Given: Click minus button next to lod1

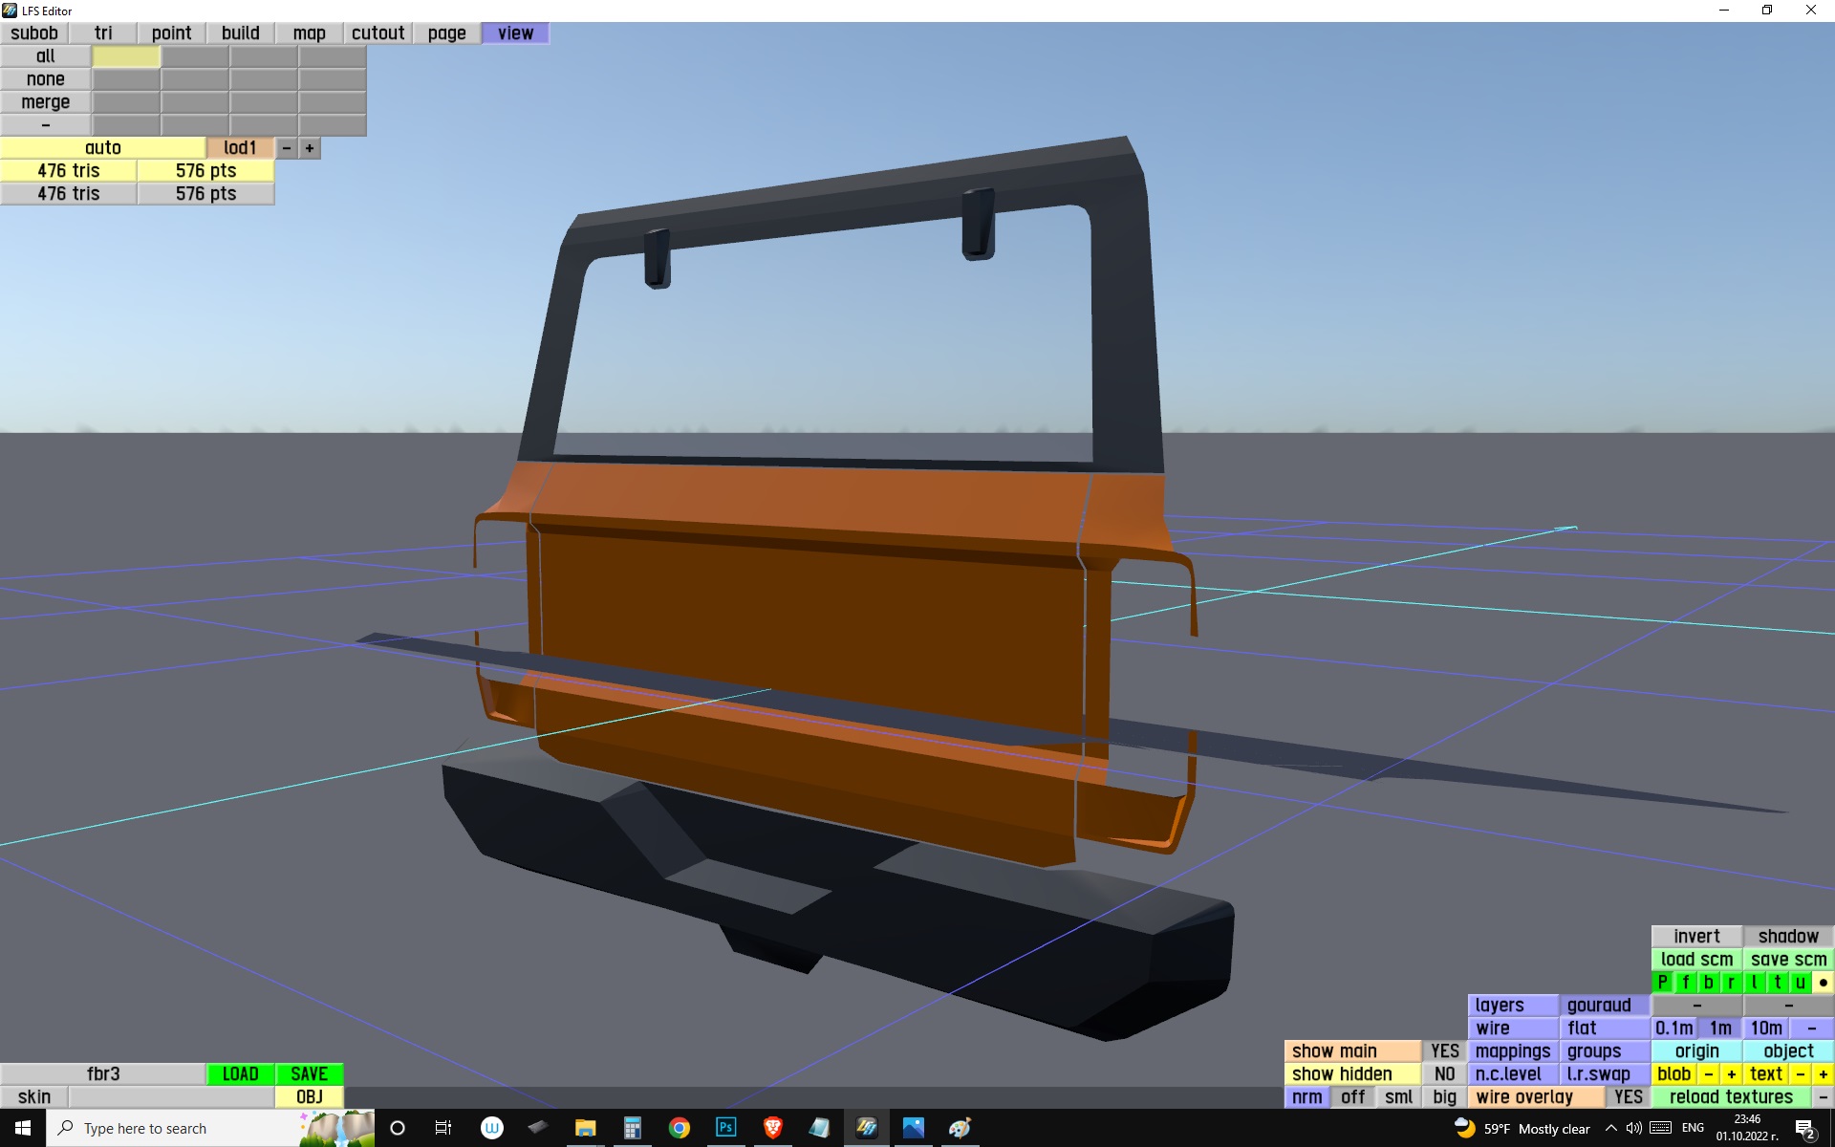Looking at the screenshot, I should [287, 148].
